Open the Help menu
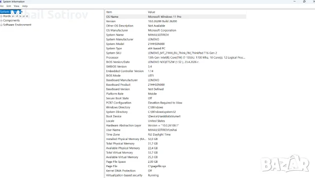315x178 pixels. tap(25, 6)
